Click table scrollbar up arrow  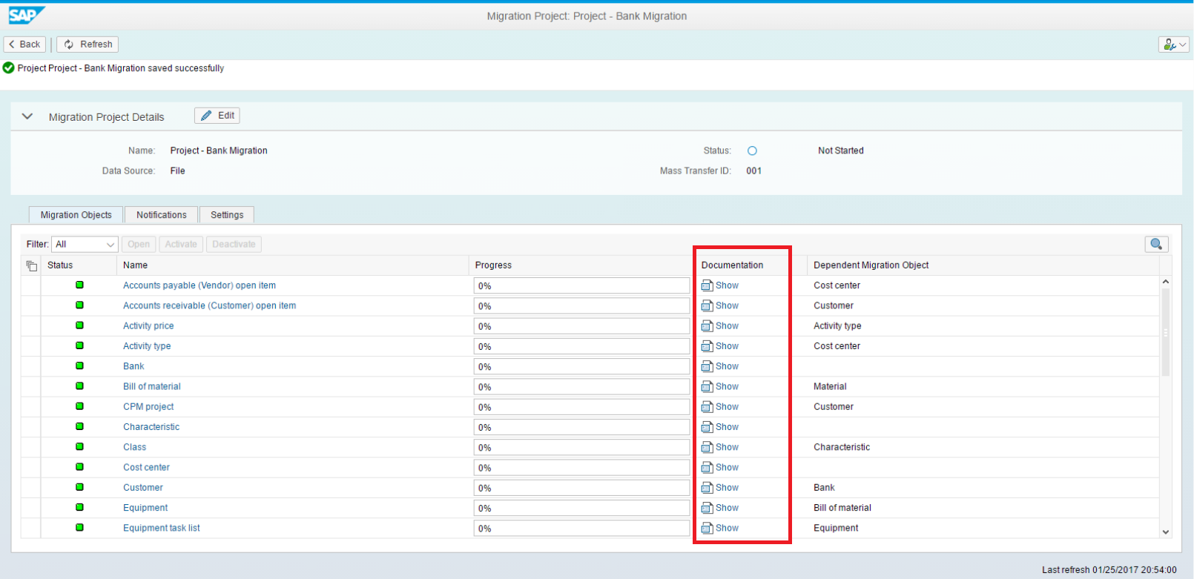pos(1166,282)
